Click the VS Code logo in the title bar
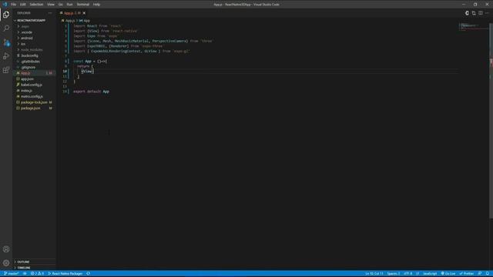 pos(5,5)
